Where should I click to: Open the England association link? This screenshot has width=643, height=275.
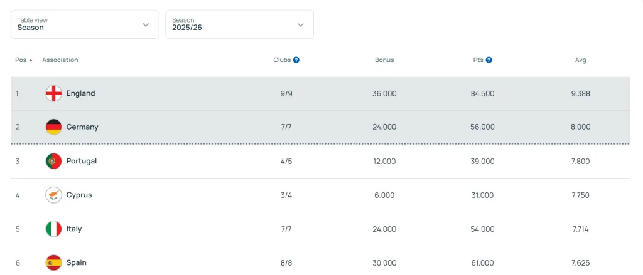tap(80, 94)
